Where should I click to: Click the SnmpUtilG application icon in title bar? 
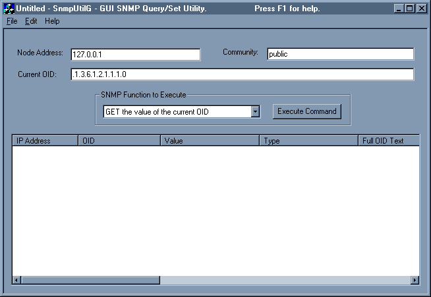[x=9, y=9]
